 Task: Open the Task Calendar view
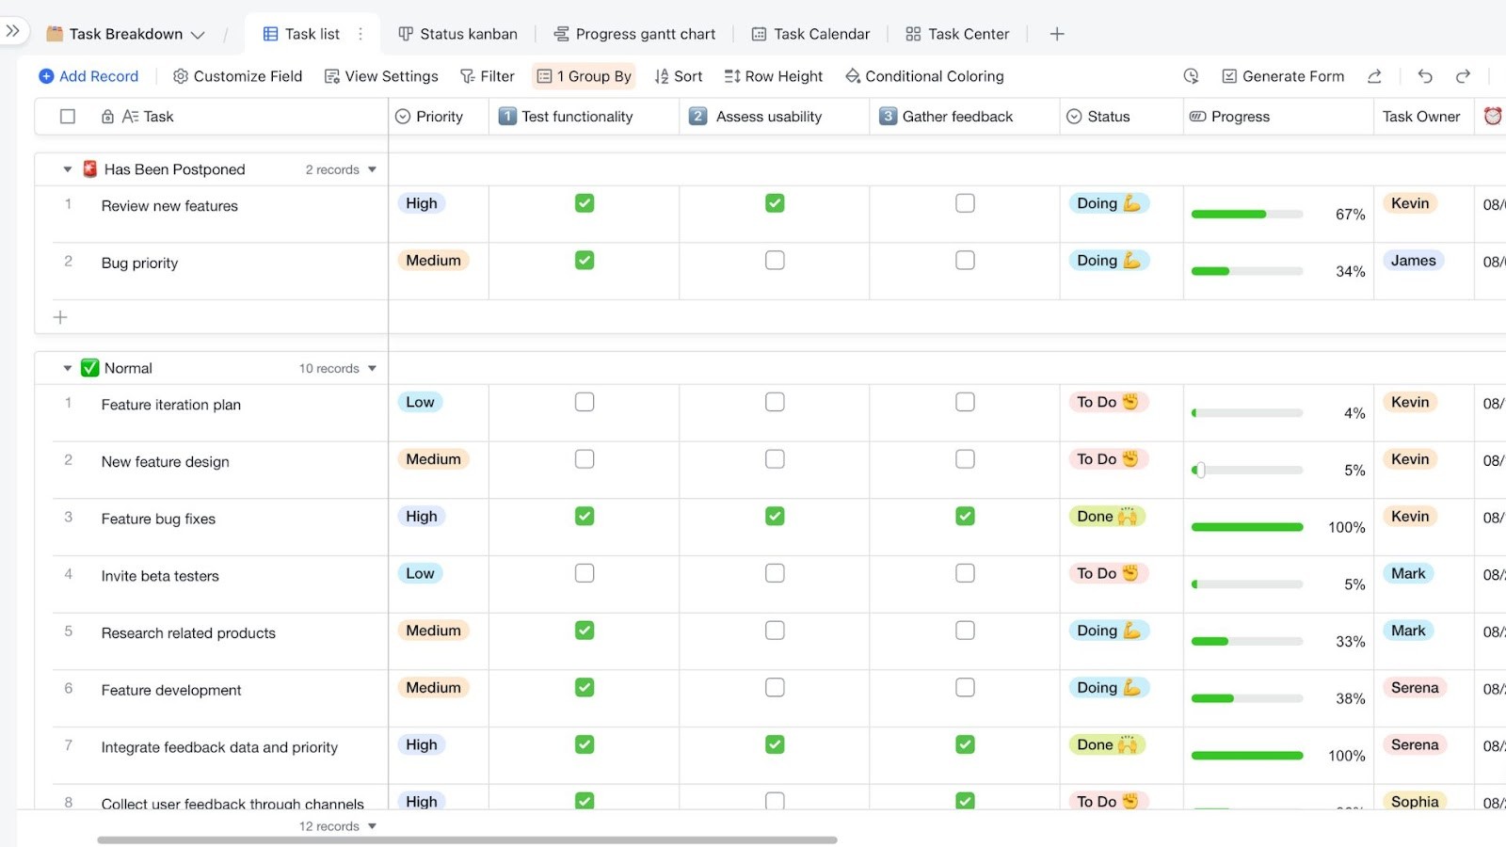(809, 33)
